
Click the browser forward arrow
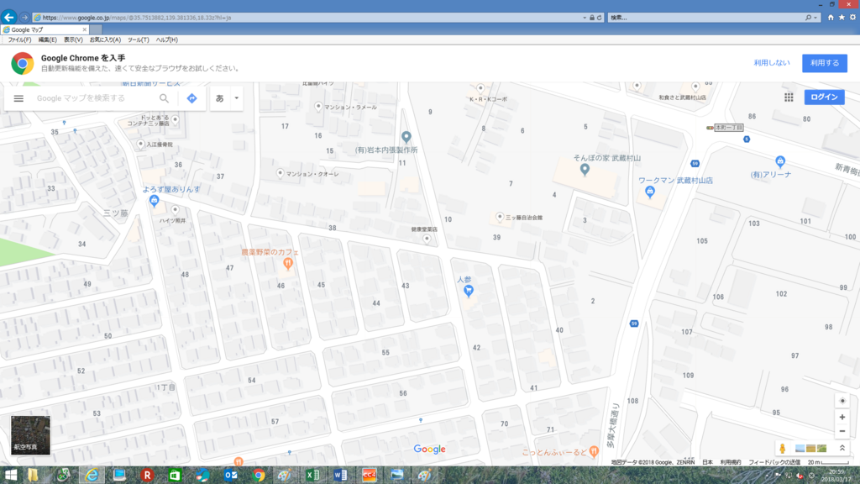24,18
